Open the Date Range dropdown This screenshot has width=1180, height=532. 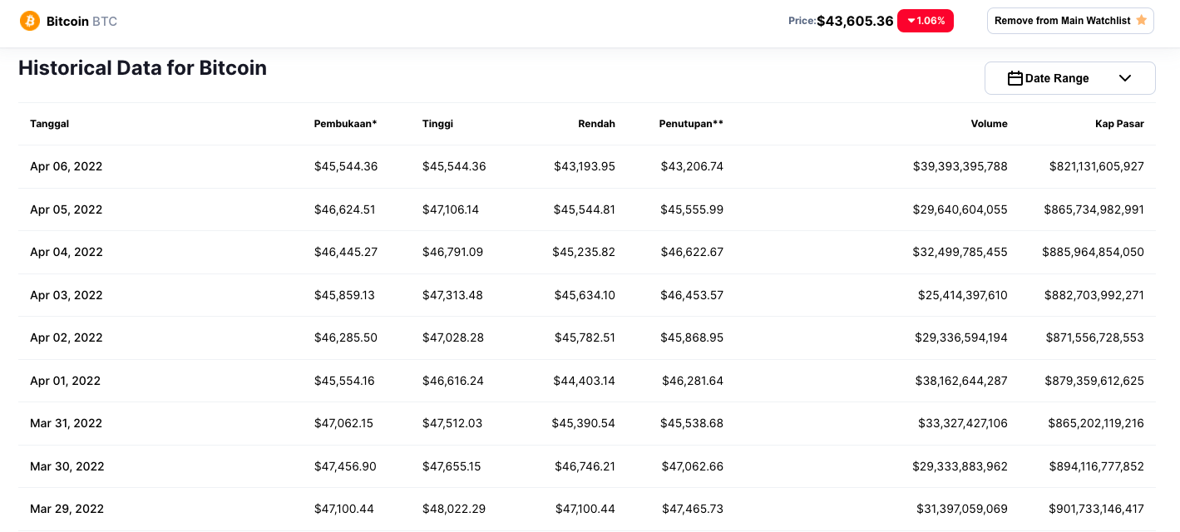pyautogui.click(x=1069, y=78)
